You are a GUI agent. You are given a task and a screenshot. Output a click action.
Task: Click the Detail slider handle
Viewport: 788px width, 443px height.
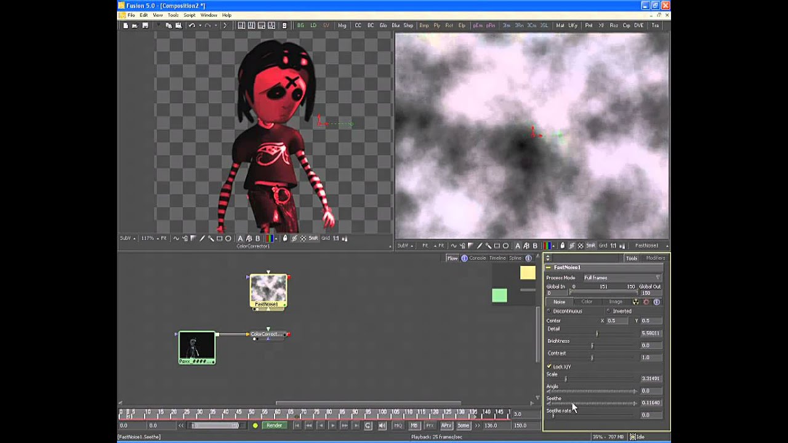(x=597, y=333)
